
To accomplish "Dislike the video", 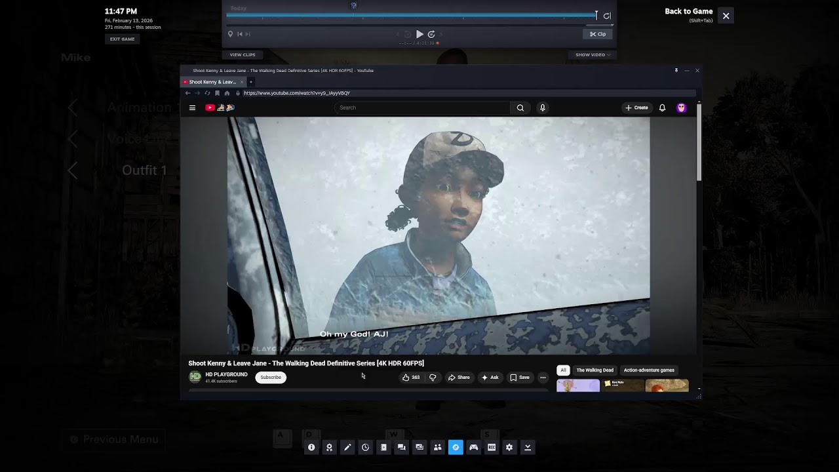I will click(x=433, y=377).
